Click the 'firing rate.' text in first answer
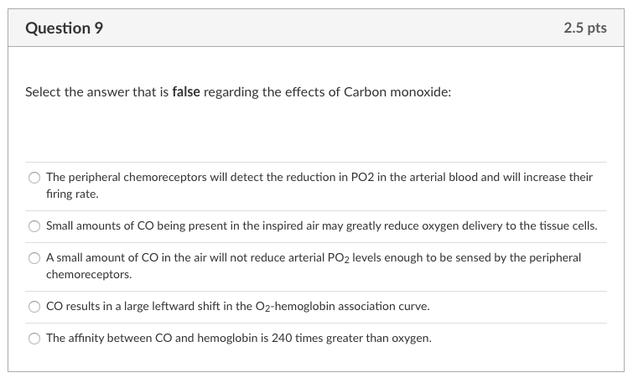633x383 pixels. [72, 194]
